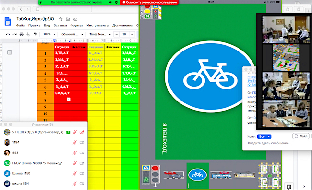Open the Формат menu
The height and width of the screenshot is (190, 312).
(77, 25)
